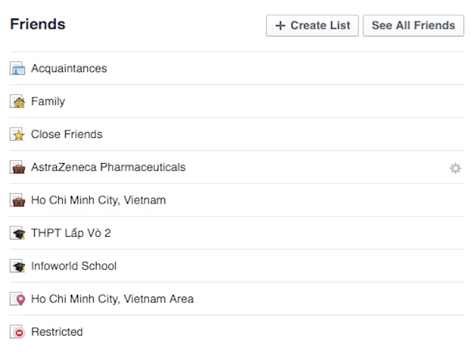Click the Vietnam Area location pin icon
The width and height of the screenshot is (472, 354).
[x=18, y=299]
